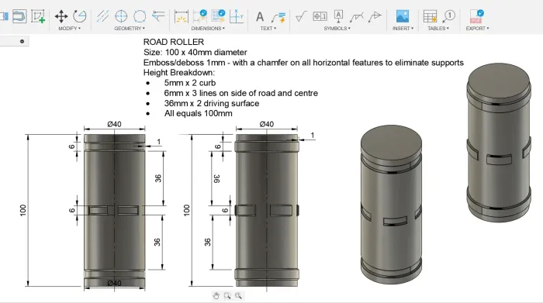Screen dimensions: 543x303
Task: Select the Center Mark Pattern tool
Action: click(140, 16)
